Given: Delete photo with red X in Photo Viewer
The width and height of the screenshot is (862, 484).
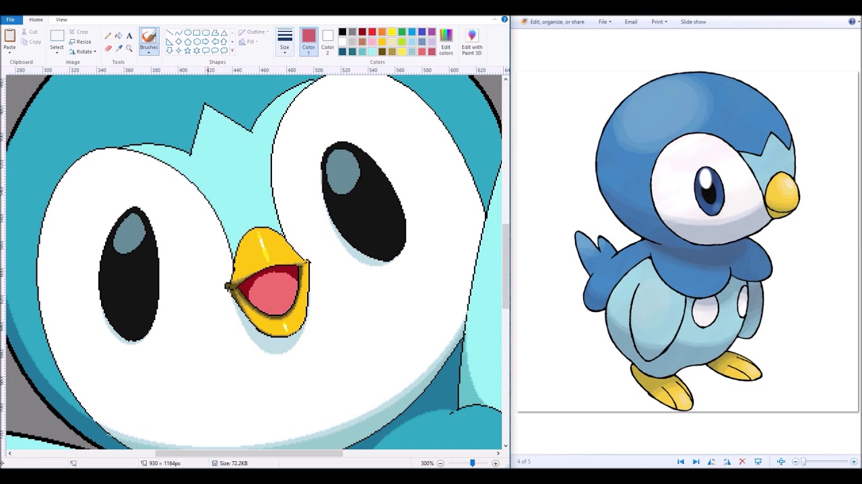Looking at the screenshot, I should click(742, 462).
